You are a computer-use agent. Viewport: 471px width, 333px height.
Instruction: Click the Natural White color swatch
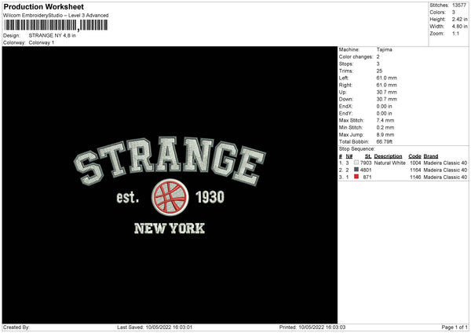pos(356,163)
